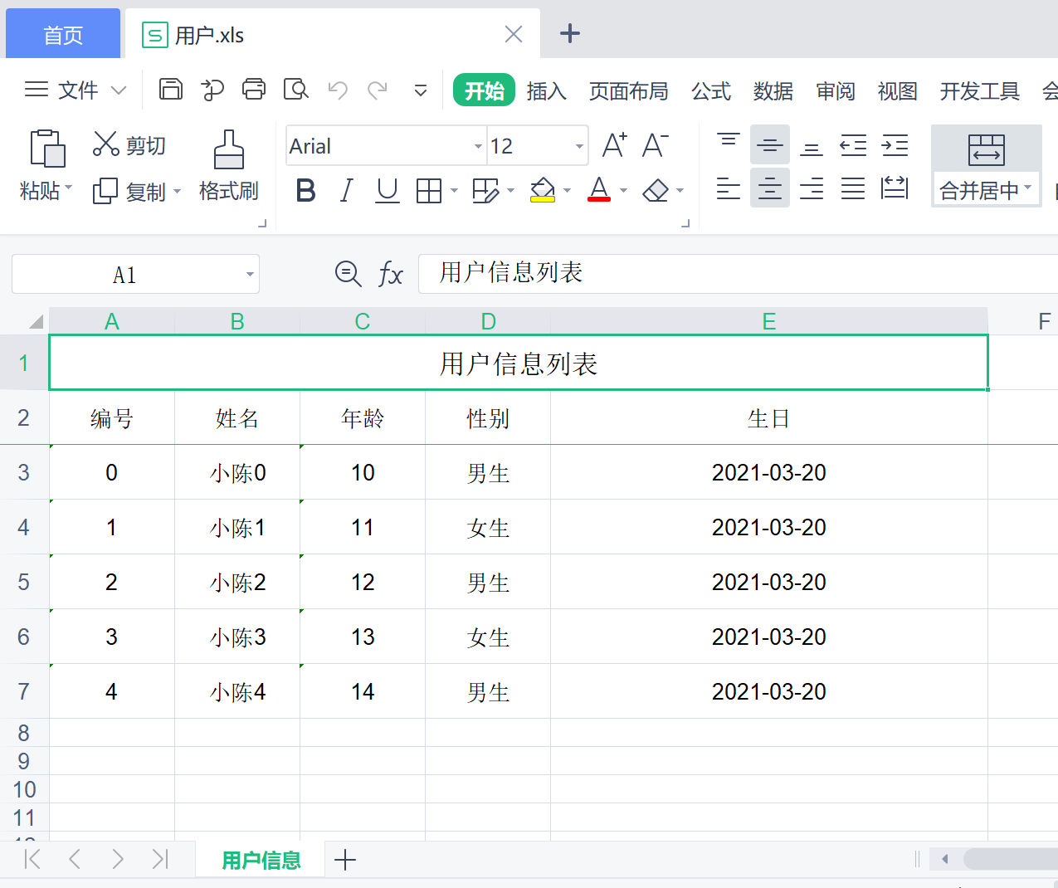Click the Save icon
Image resolution: width=1058 pixels, height=888 pixels.
point(170,89)
